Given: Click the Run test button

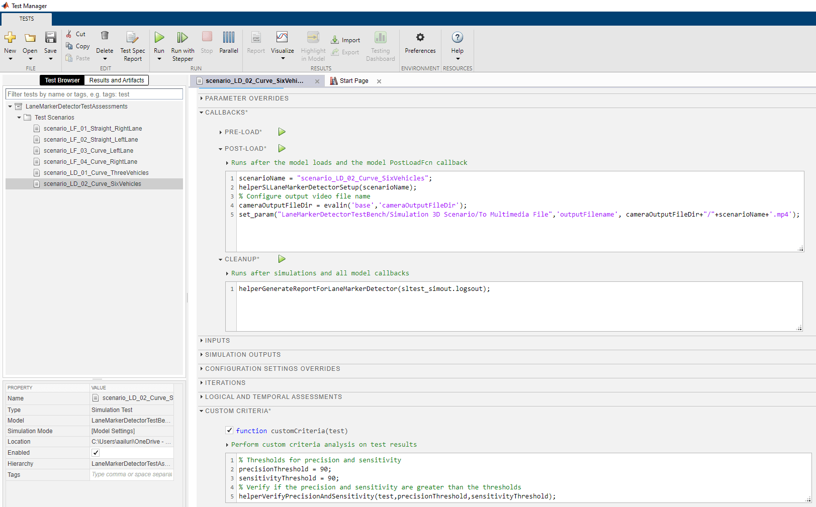Looking at the screenshot, I should click(x=159, y=38).
